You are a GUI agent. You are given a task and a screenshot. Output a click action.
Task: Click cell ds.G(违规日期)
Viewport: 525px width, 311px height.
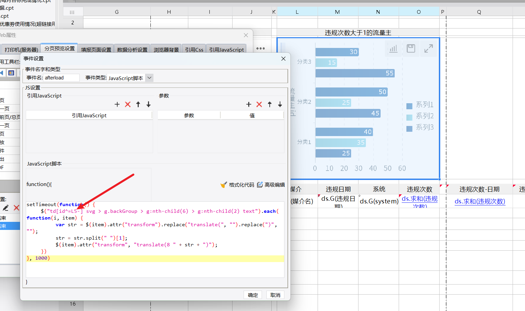(x=338, y=201)
